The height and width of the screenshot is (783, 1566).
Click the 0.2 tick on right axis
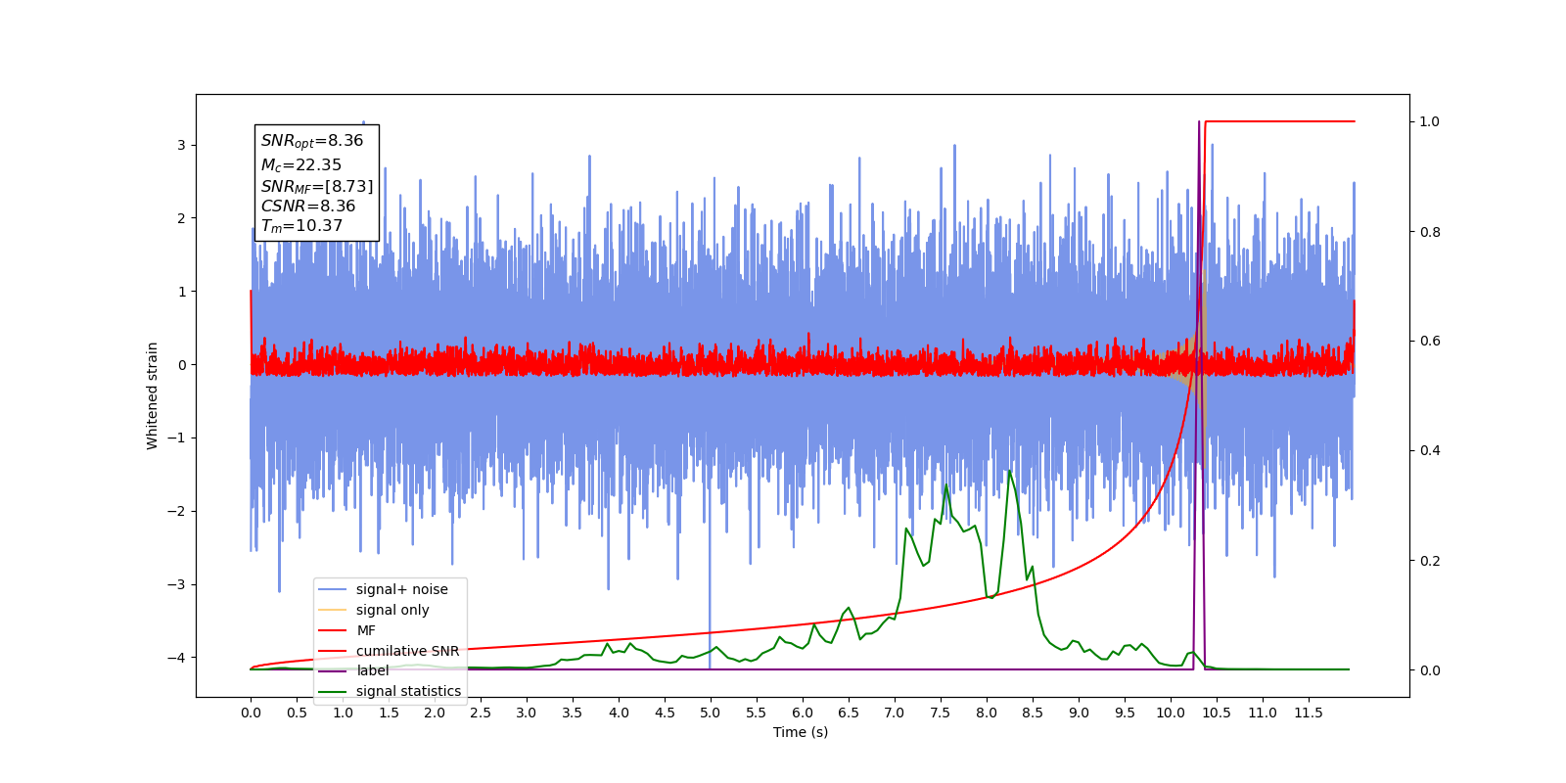coord(1430,561)
